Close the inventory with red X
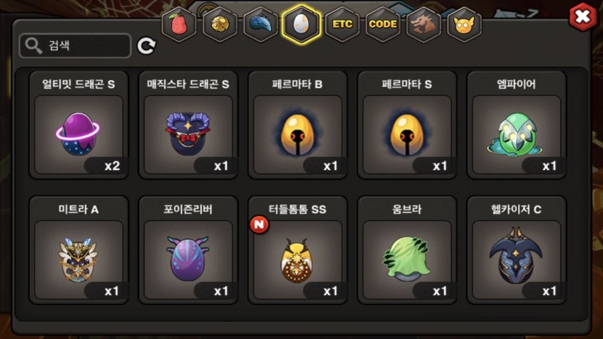Image resolution: width=603 pixels, height=339 pixels. 583,16
